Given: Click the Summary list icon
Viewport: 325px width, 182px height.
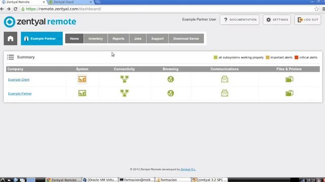Looking at the screenshot, I should 10,57.
